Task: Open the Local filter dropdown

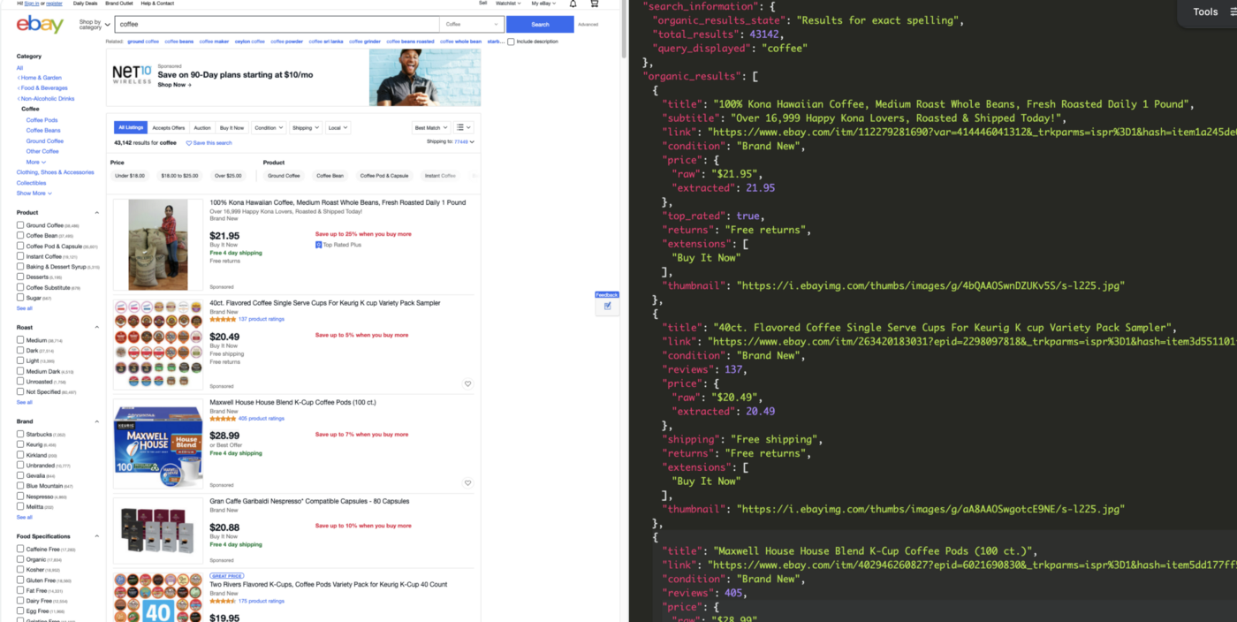Action: tap(338, 127)
